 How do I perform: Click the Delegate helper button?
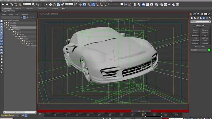205,33
